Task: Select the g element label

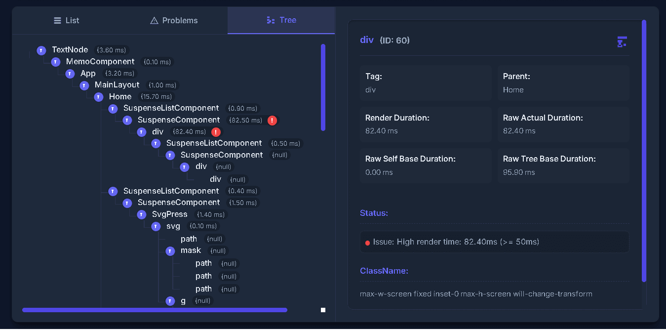Action: click(x=183, y=301)
